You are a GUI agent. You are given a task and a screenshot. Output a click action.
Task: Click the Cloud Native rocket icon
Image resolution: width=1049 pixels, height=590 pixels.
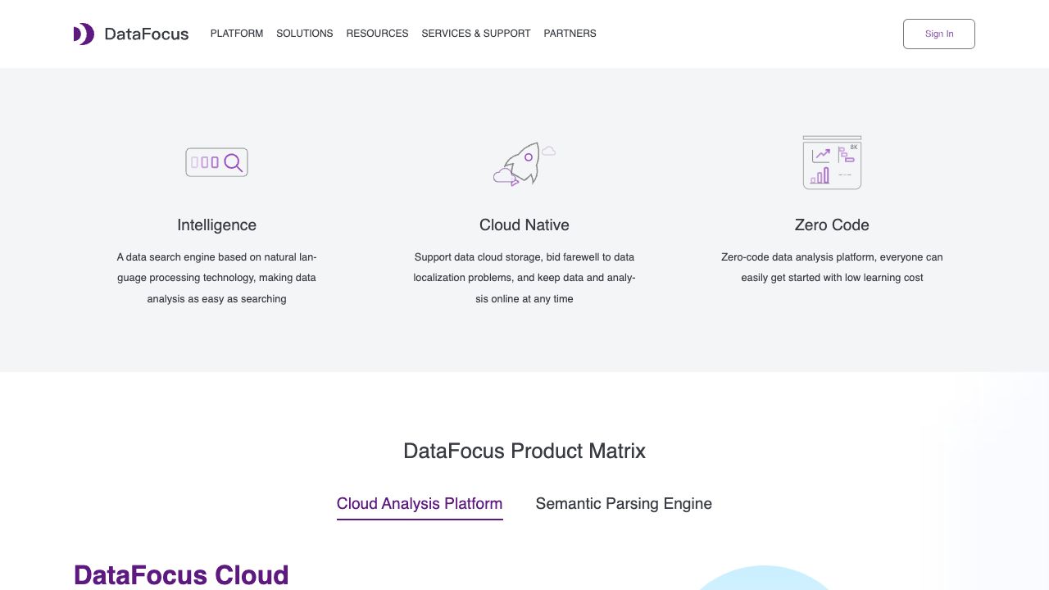tap(524, 162)
